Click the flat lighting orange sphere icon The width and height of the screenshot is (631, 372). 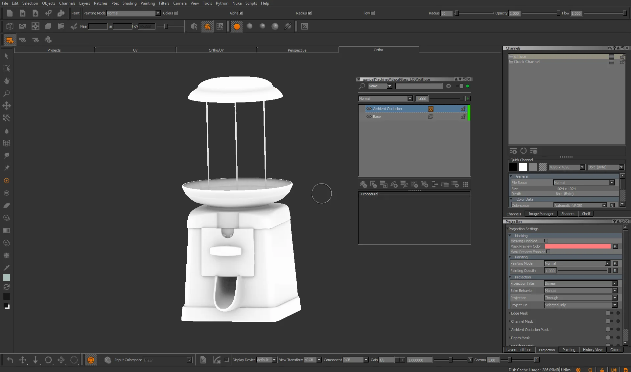pos(237,27)
